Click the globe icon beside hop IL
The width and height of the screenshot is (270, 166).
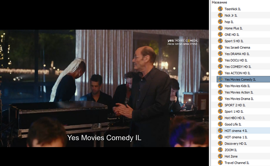[220, 22]
